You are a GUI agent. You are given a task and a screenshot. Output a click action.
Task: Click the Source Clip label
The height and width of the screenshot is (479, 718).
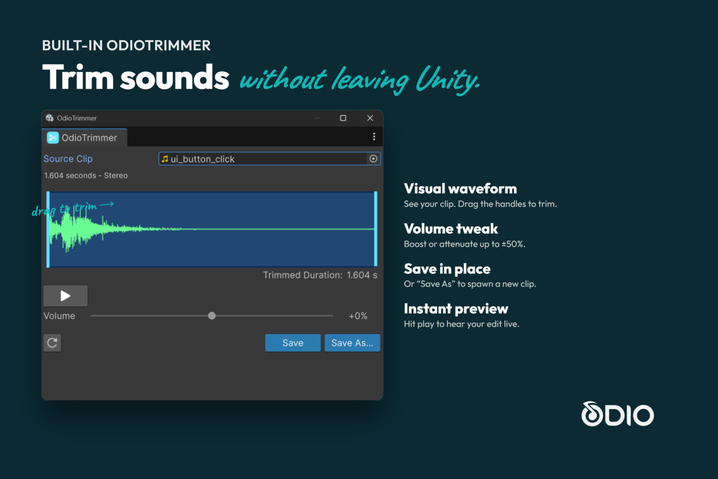coord(68,159)
